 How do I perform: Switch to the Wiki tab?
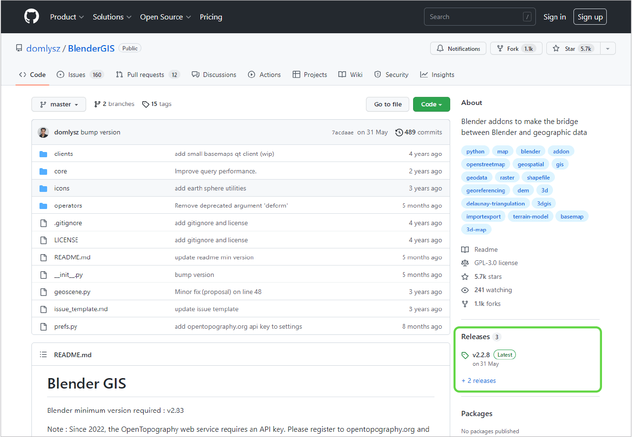[351, 75]
